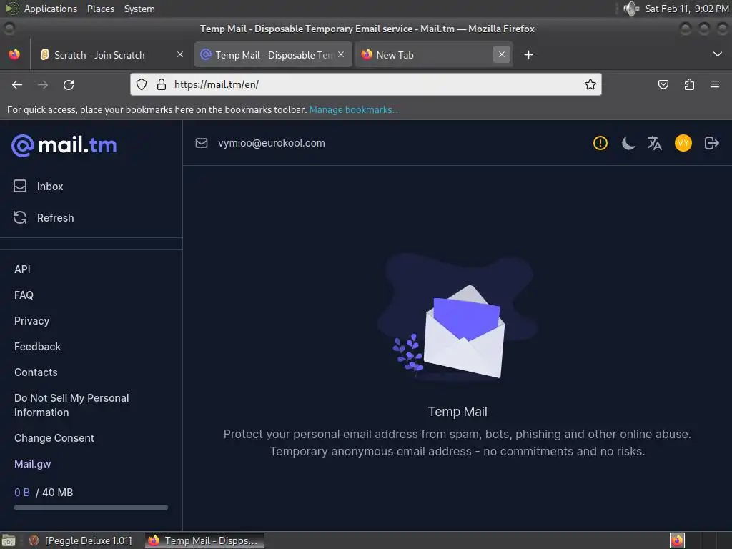The image size is (732, 549).
Task: Switch to Peggle Deluxe 1.01 taskbar window
Action: click(81, 540)
